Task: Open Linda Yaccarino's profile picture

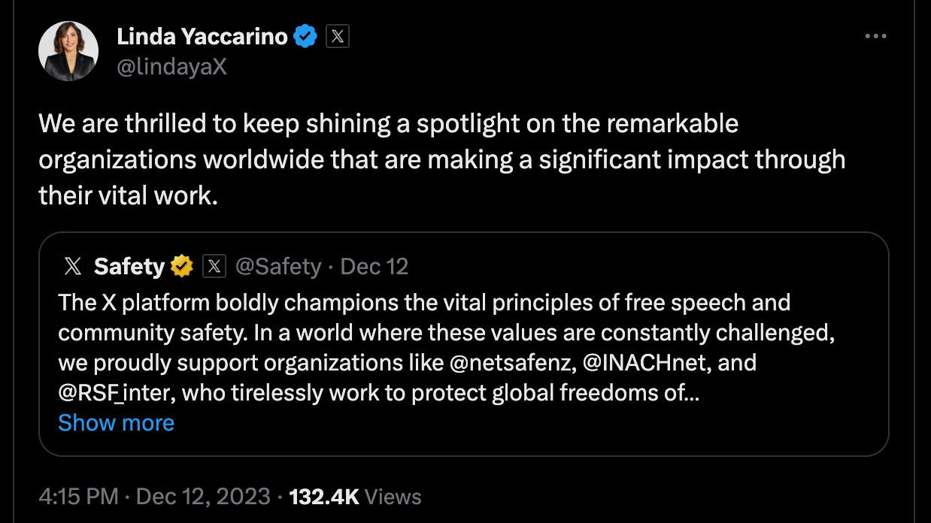Action: (68, 51)
